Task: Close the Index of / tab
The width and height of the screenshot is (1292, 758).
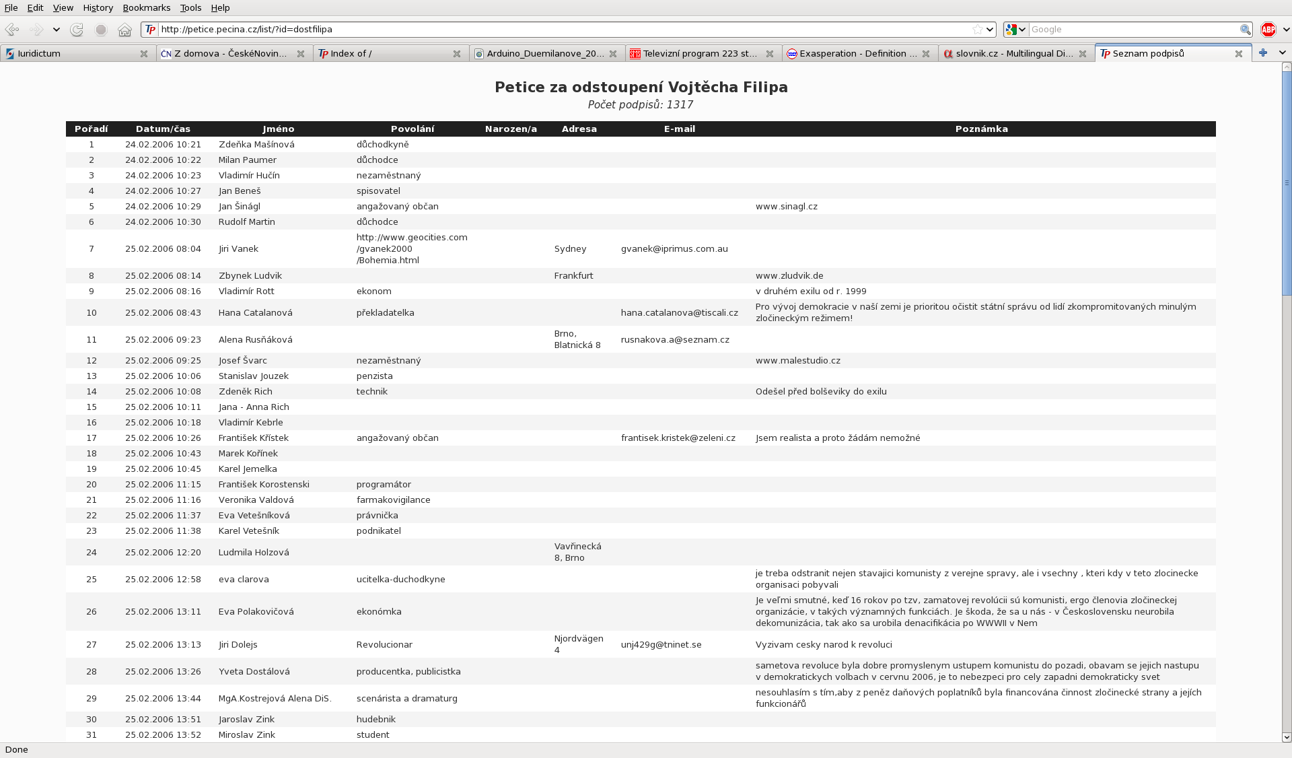Action: [457, 54]
